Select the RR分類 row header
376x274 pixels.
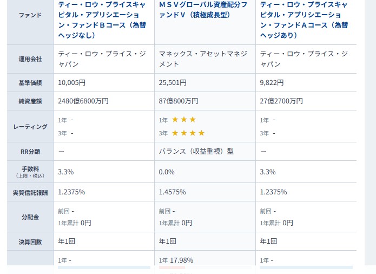pos(30,152)
